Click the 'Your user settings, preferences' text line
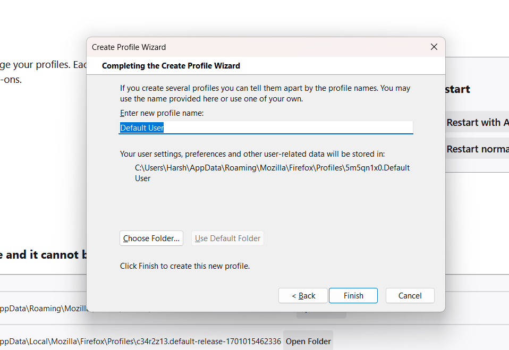The height and width of the screenshot is (350, 509). 252,154
